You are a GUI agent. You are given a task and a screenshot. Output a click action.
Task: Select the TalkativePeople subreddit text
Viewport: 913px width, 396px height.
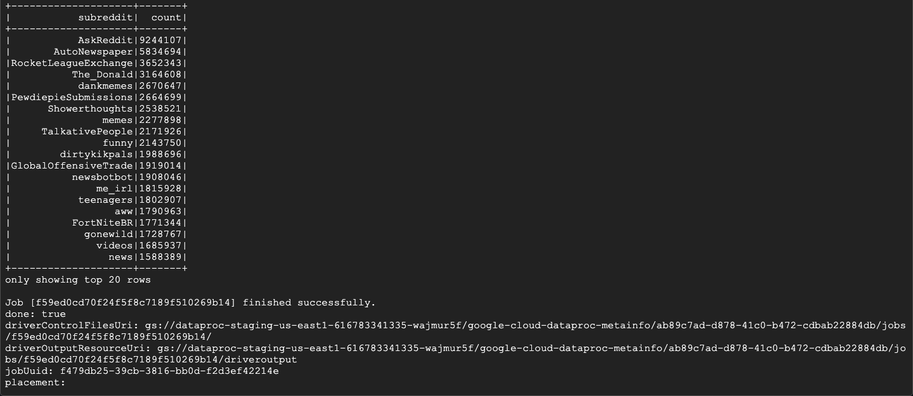point(87,131)
